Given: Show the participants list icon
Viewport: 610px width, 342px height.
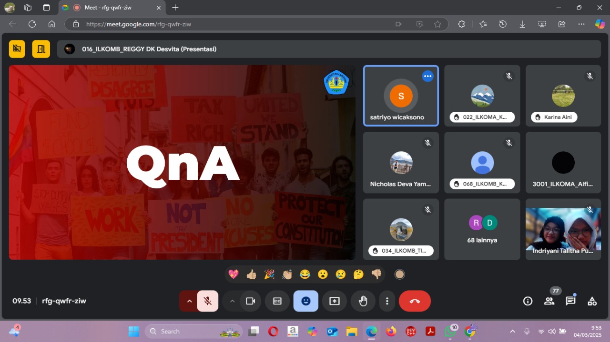Looking at the screenshot, I should pos(549,301).
